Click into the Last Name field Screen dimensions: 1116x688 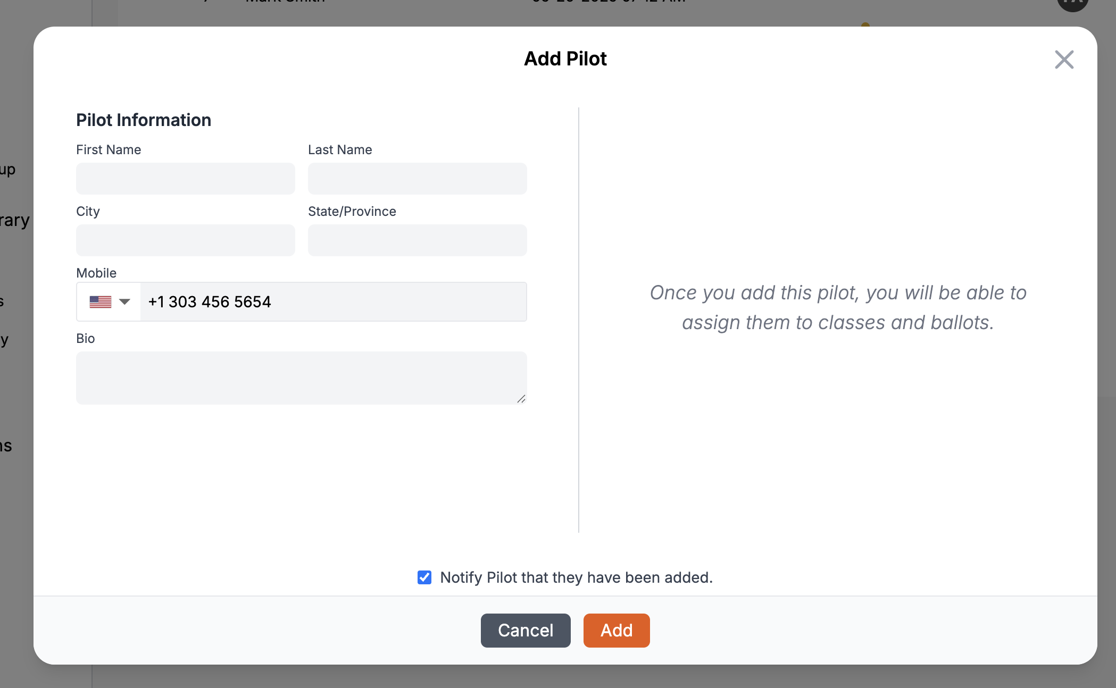417,179
